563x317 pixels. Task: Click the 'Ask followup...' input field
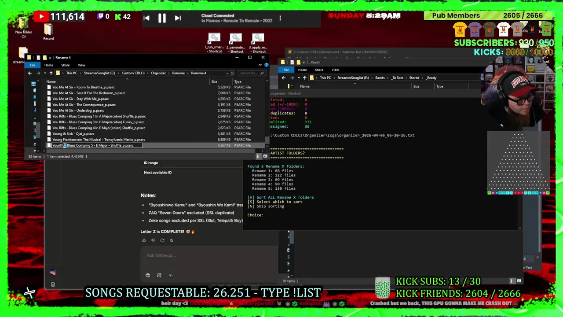[209, 255]
